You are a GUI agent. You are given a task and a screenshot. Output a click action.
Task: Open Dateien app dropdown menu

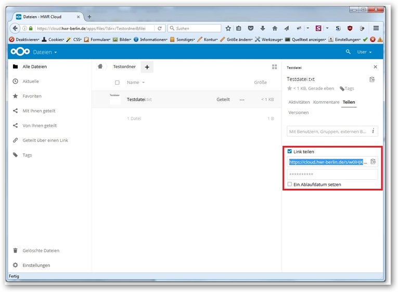[45, 52]
